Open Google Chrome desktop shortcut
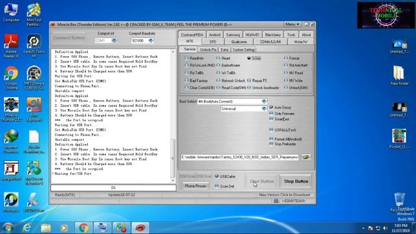The image size is (416, 234). click(x=11, y=77)
